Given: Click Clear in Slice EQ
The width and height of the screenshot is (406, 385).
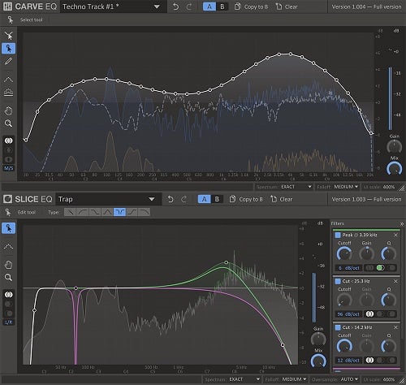Looking at the screenshot, I should (x=282, y=199).
